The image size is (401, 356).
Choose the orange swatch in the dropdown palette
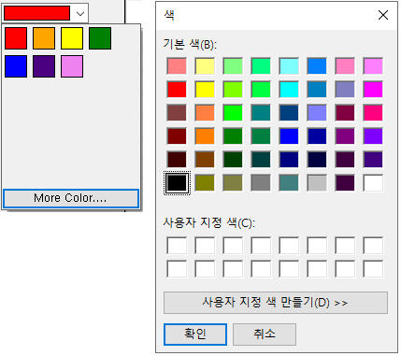pyautogui.click(x=44, y=38)
